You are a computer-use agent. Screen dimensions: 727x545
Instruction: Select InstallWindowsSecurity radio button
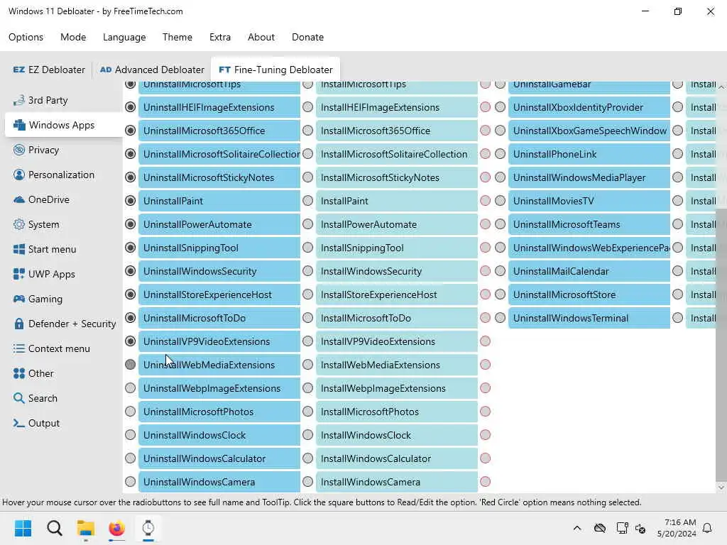308,271
